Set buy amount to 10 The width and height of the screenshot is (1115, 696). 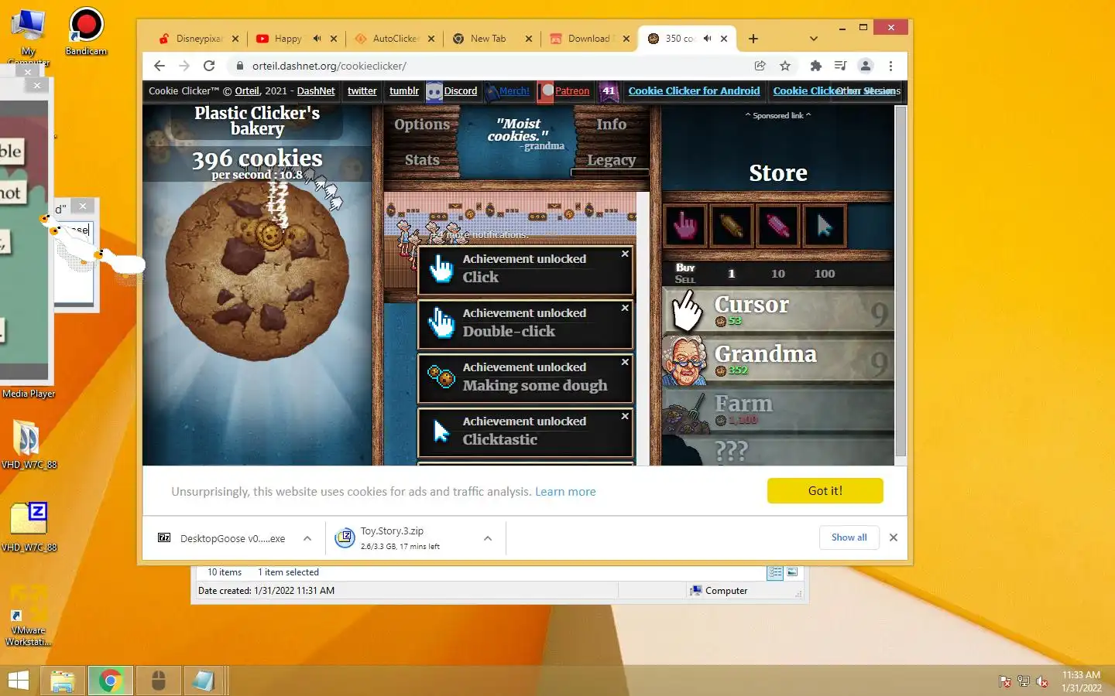tap(778, 274)
